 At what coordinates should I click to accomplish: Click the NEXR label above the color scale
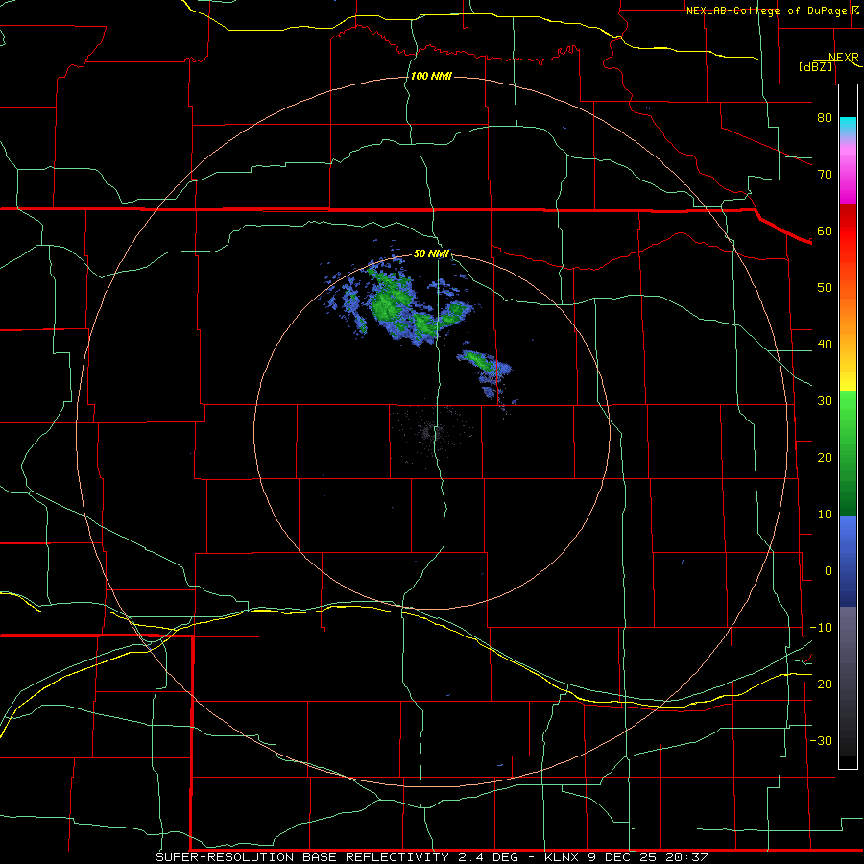[844, 58]
